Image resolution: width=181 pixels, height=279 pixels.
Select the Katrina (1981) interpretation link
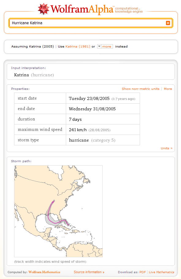[78, 46]
